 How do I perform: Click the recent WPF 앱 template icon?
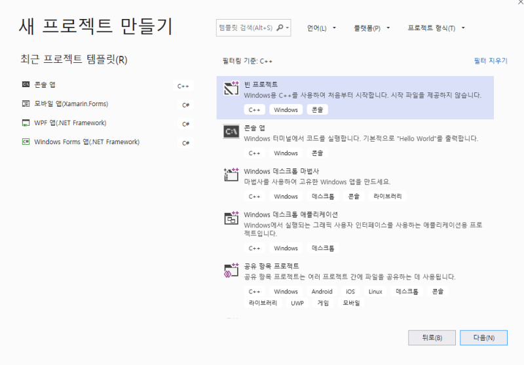26,123
